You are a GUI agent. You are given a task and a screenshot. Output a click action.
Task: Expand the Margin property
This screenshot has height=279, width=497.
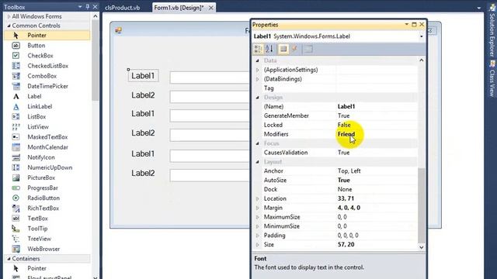pos(257,208)
